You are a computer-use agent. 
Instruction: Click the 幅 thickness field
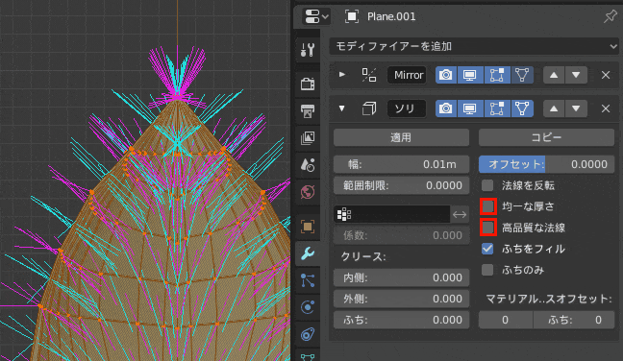[401, 164]
